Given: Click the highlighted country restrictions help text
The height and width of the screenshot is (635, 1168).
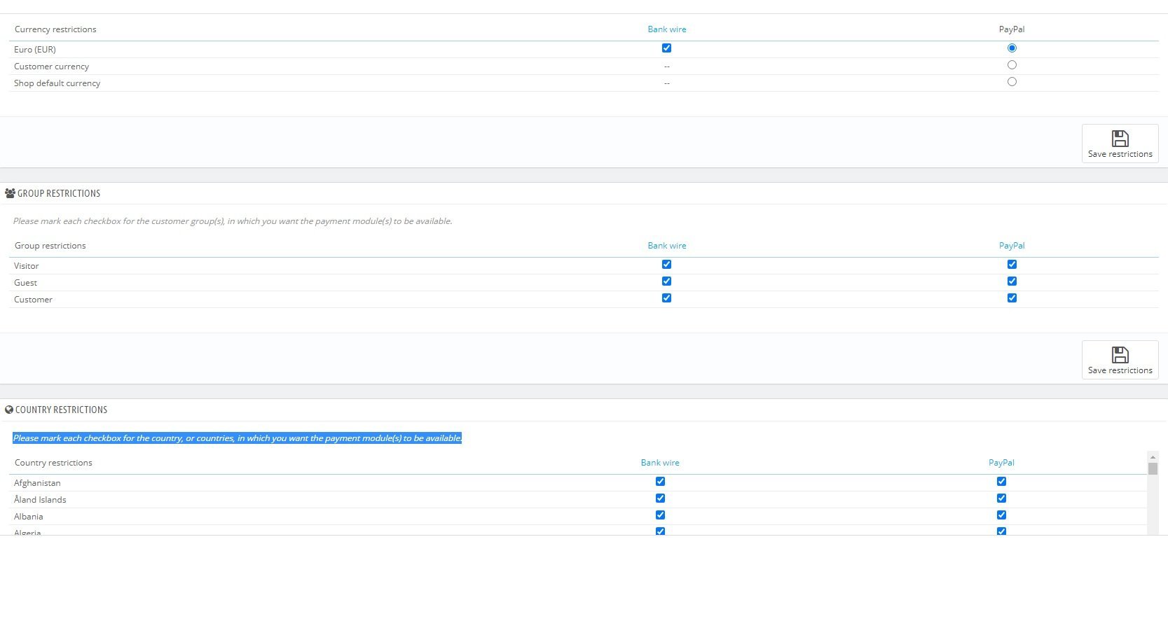Looking at the screenshot, I should coord(237,438).
